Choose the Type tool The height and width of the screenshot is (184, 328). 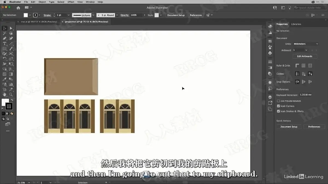click(5, 44)
